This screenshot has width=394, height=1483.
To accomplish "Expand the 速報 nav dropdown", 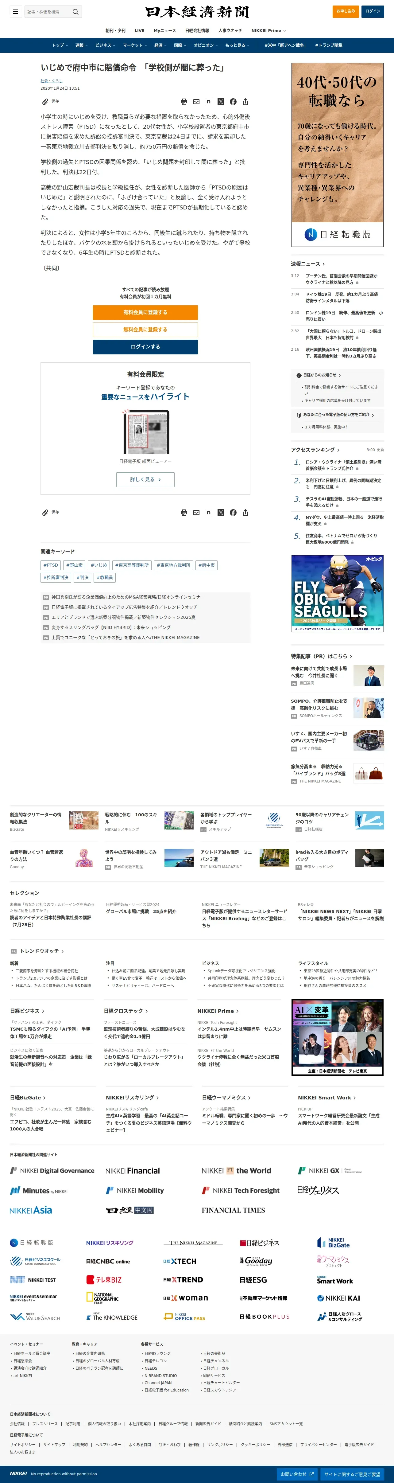I will pyautogui.click(x=82, y=45).
